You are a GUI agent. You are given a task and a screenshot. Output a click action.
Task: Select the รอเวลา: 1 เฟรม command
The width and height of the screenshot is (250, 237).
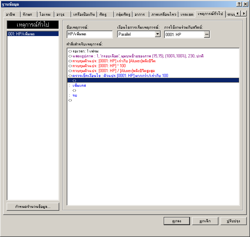pyautogui.click(x=153, y=51)
